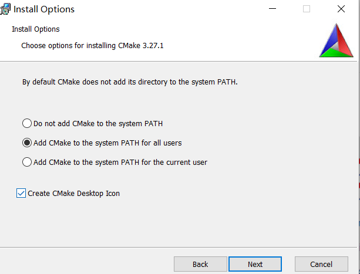Image resolution: width=360 pixels, height=274 pixels.
Task: Click label text 'Add CMake to the system PATH for all users'
Action: click(x=107, y=143)
